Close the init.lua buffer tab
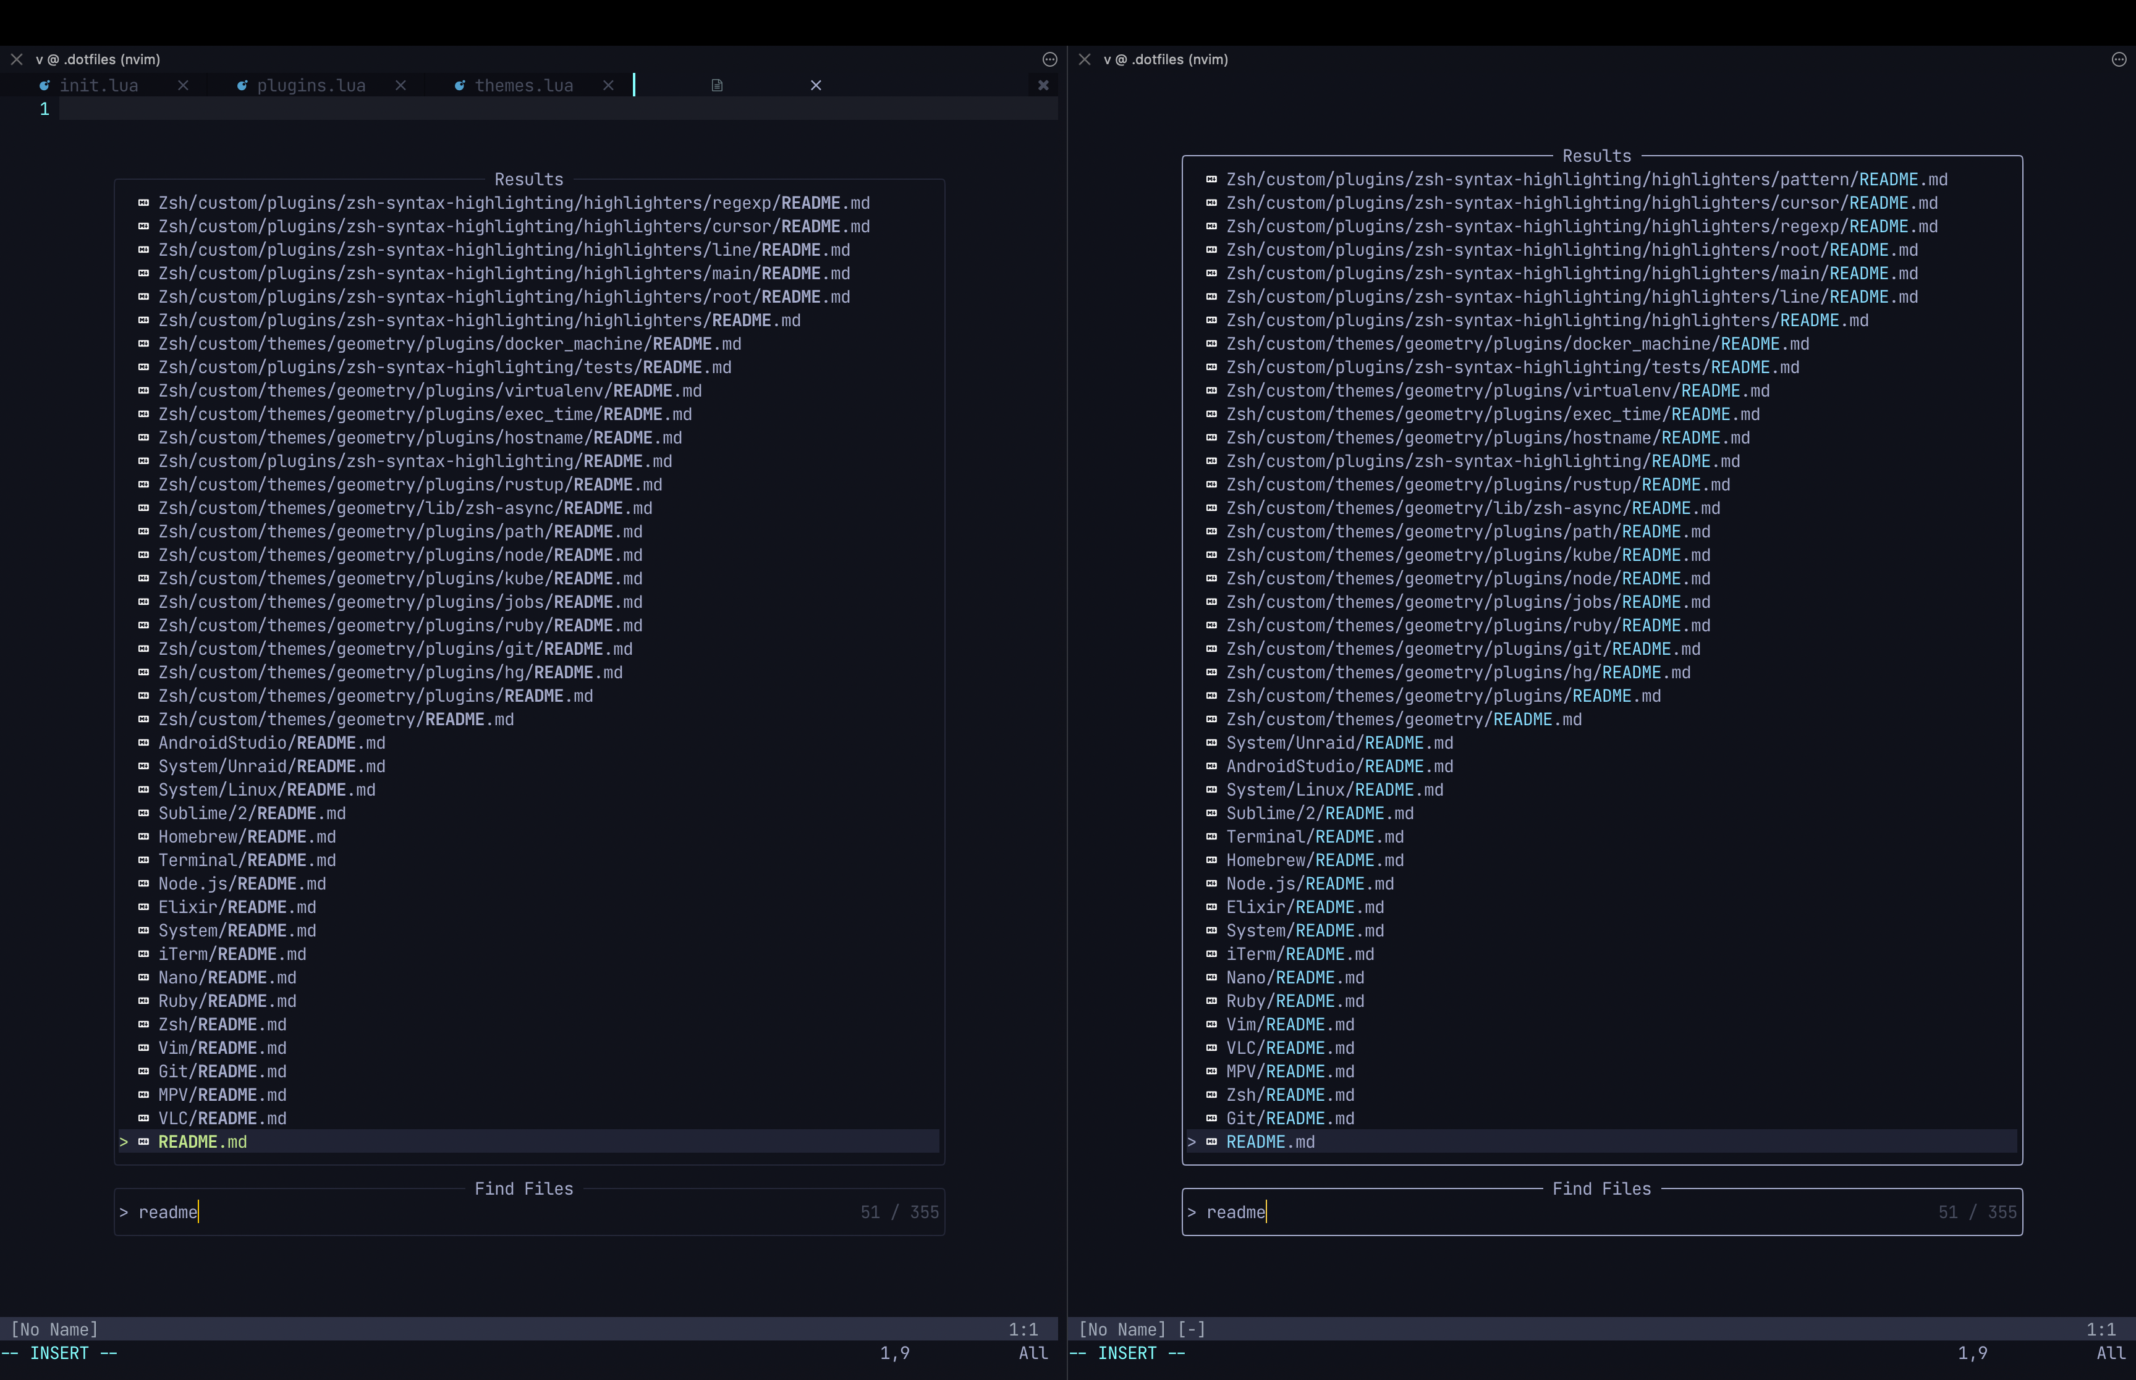Image resolution: width=2136 pixels, height=1380 pixels. pyautogui.click(x=183, y=85)
